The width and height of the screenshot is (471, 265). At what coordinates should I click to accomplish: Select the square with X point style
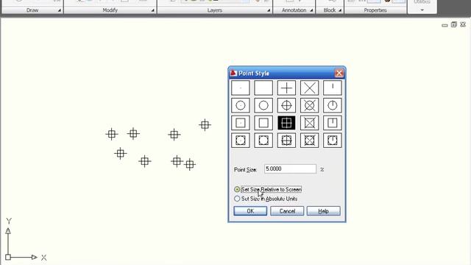click(309, 123)
